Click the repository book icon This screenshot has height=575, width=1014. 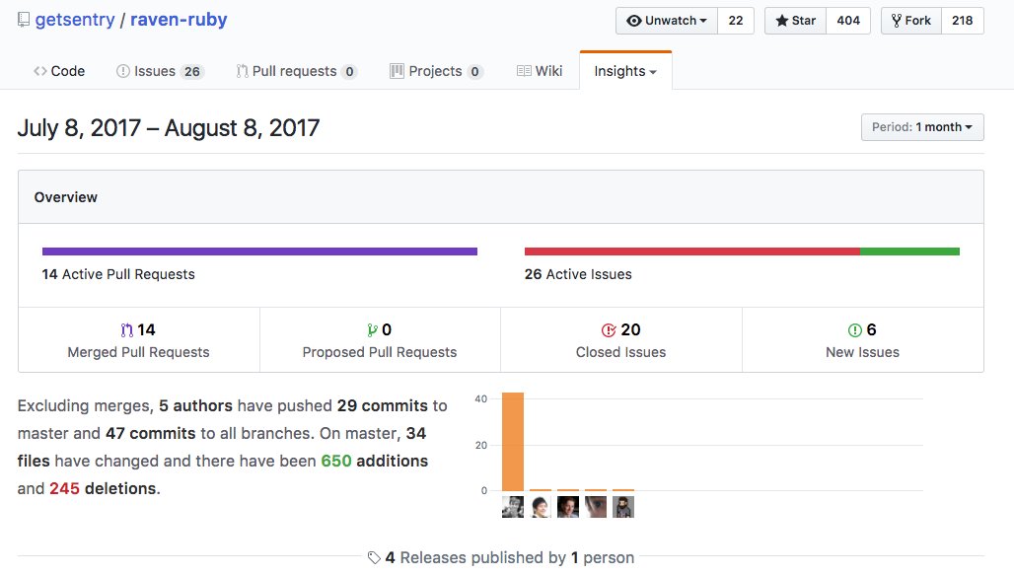(24, 20)
